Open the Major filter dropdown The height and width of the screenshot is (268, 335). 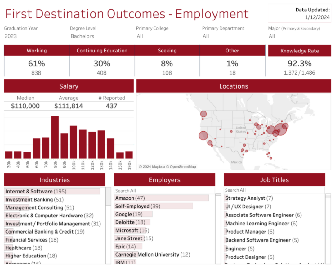pos(298,36)
